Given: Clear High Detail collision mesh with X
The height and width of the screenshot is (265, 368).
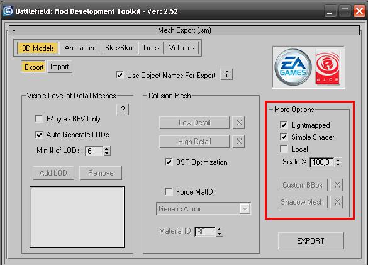Looking at the screenshot, I should tap(239, 142).
